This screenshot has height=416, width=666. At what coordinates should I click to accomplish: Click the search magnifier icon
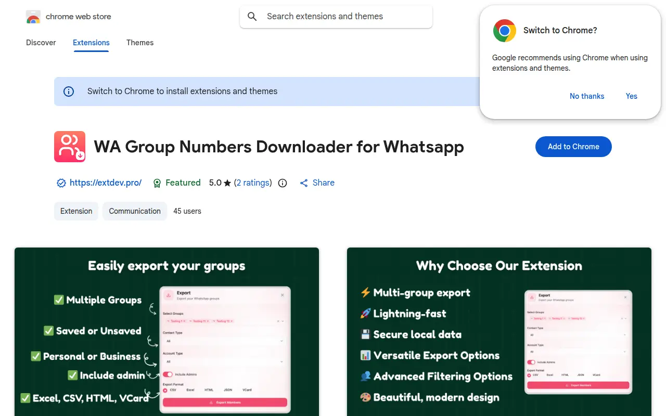coord(252,17)
